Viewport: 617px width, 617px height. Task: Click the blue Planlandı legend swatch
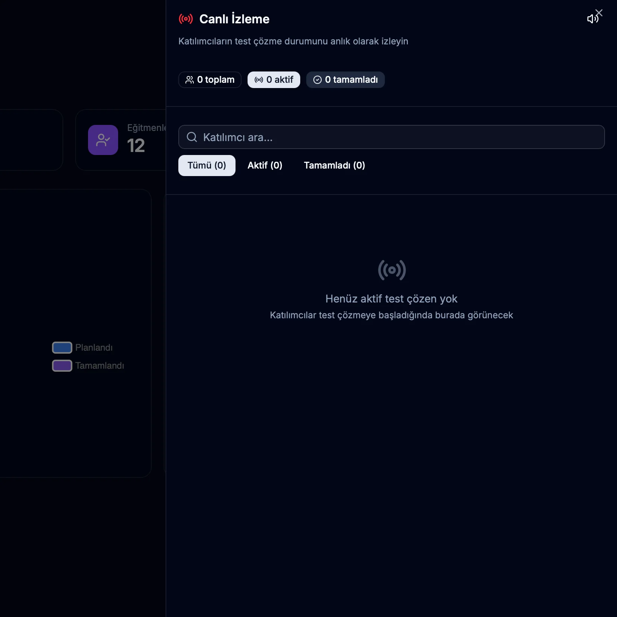(62, 348)
